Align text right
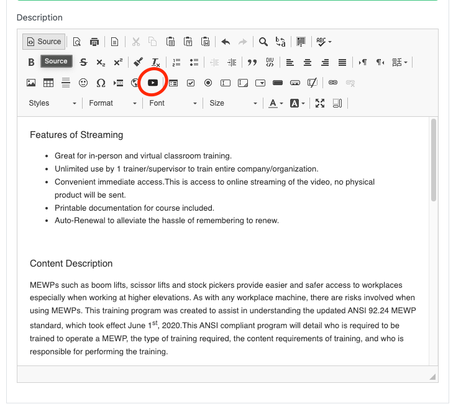461x404 pixels. pyautogui.click(x=325, y=62)
